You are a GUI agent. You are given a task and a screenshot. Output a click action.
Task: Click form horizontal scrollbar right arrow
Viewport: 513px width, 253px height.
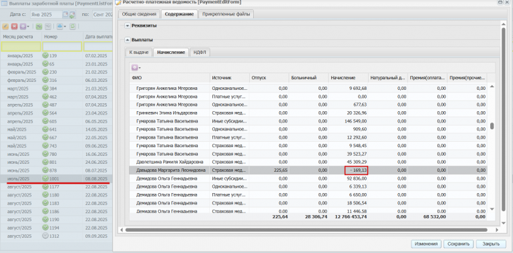[497, 230]
